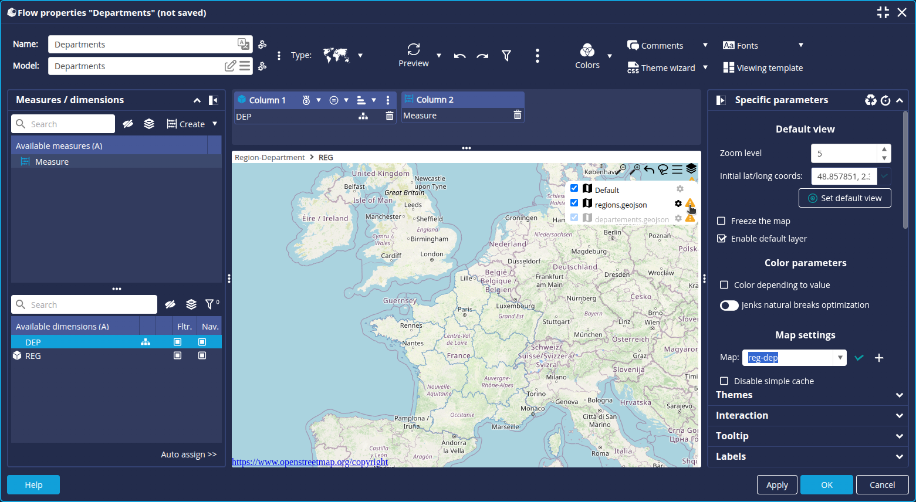This screenshot has width=916, height=502.
Task: Click the Preview refresh icon
Action: coord(414,49)
